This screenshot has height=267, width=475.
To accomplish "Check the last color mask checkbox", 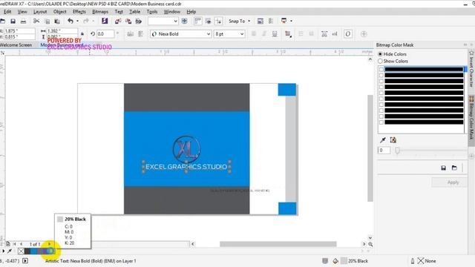I will [x=381, y=122].
